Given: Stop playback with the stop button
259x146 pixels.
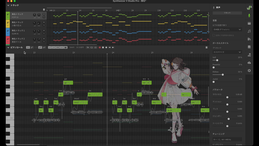Looking at the screenshot, I should click(x=103, y=48).
